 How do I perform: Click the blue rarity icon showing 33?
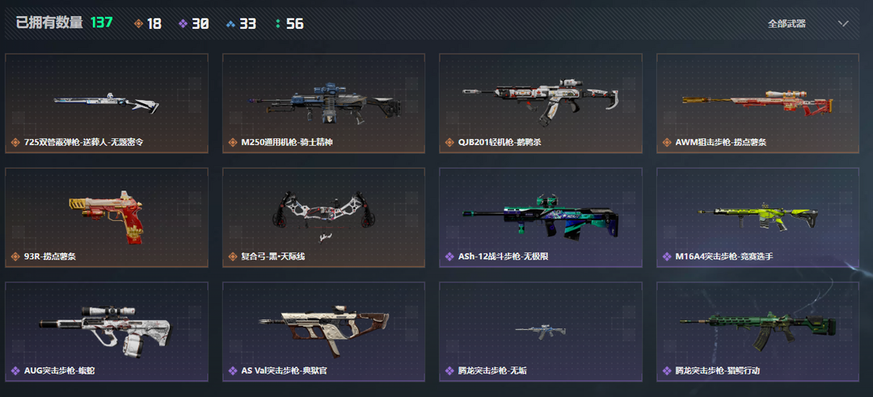click(x=231, y=24)
